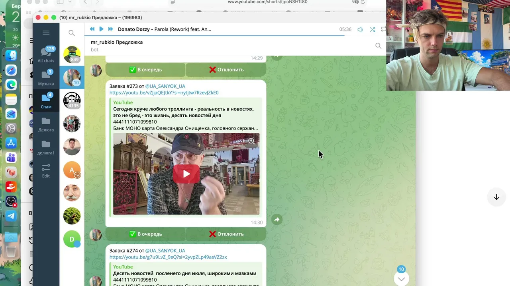Open Telegram from the Dock

[11, 216]
